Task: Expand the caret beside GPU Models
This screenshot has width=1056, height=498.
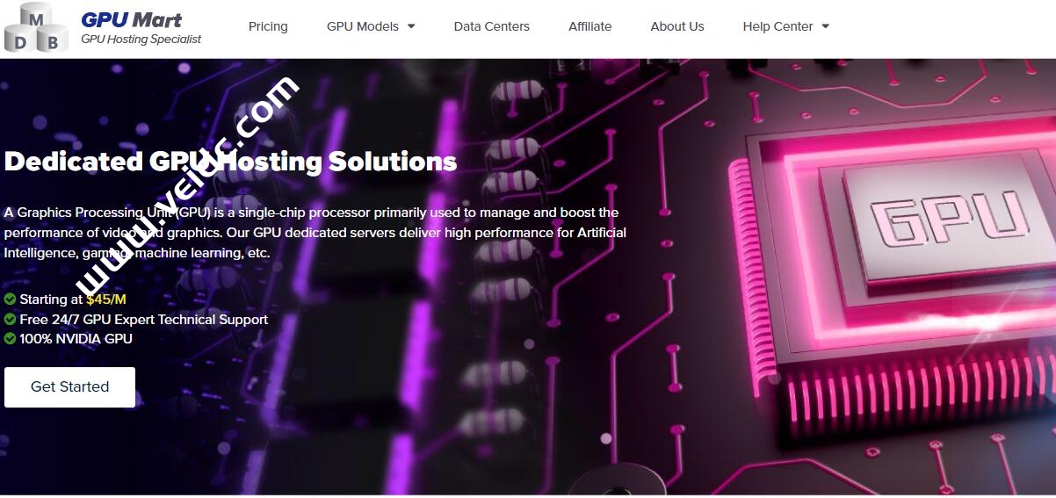Action: 411,26
